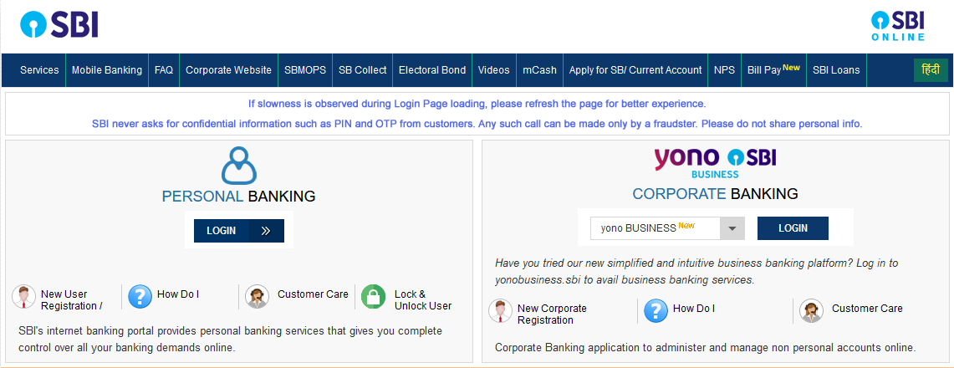
Task: Open the Lock & Unlock User link
Action: click(423, 300)
